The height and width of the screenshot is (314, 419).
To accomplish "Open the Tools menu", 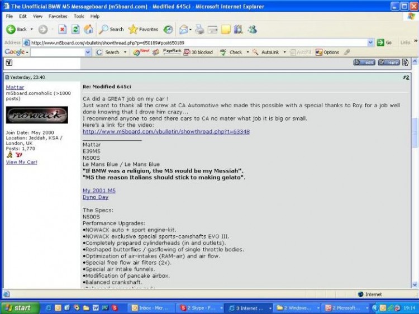I will [x=79, y=16].
